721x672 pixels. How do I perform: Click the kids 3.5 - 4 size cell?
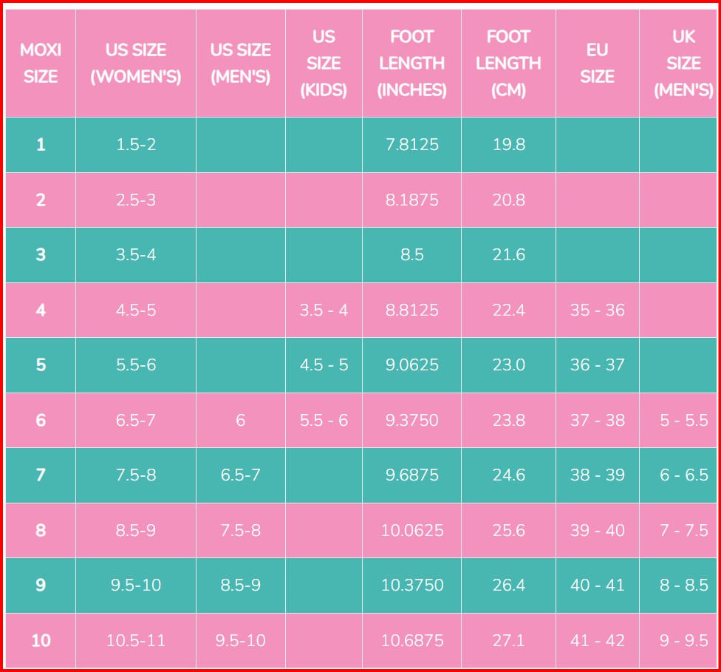pyautogui.click(x=324, y=310)
